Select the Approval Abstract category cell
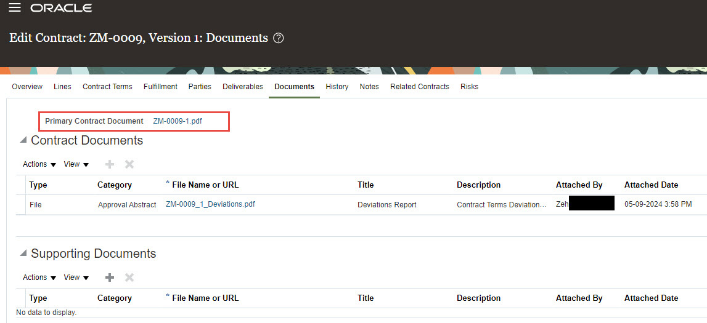 127,205
